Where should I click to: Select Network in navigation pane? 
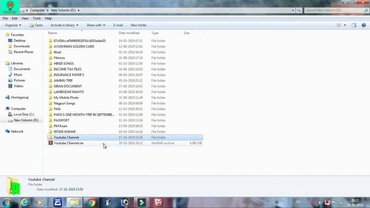[17, 131]
